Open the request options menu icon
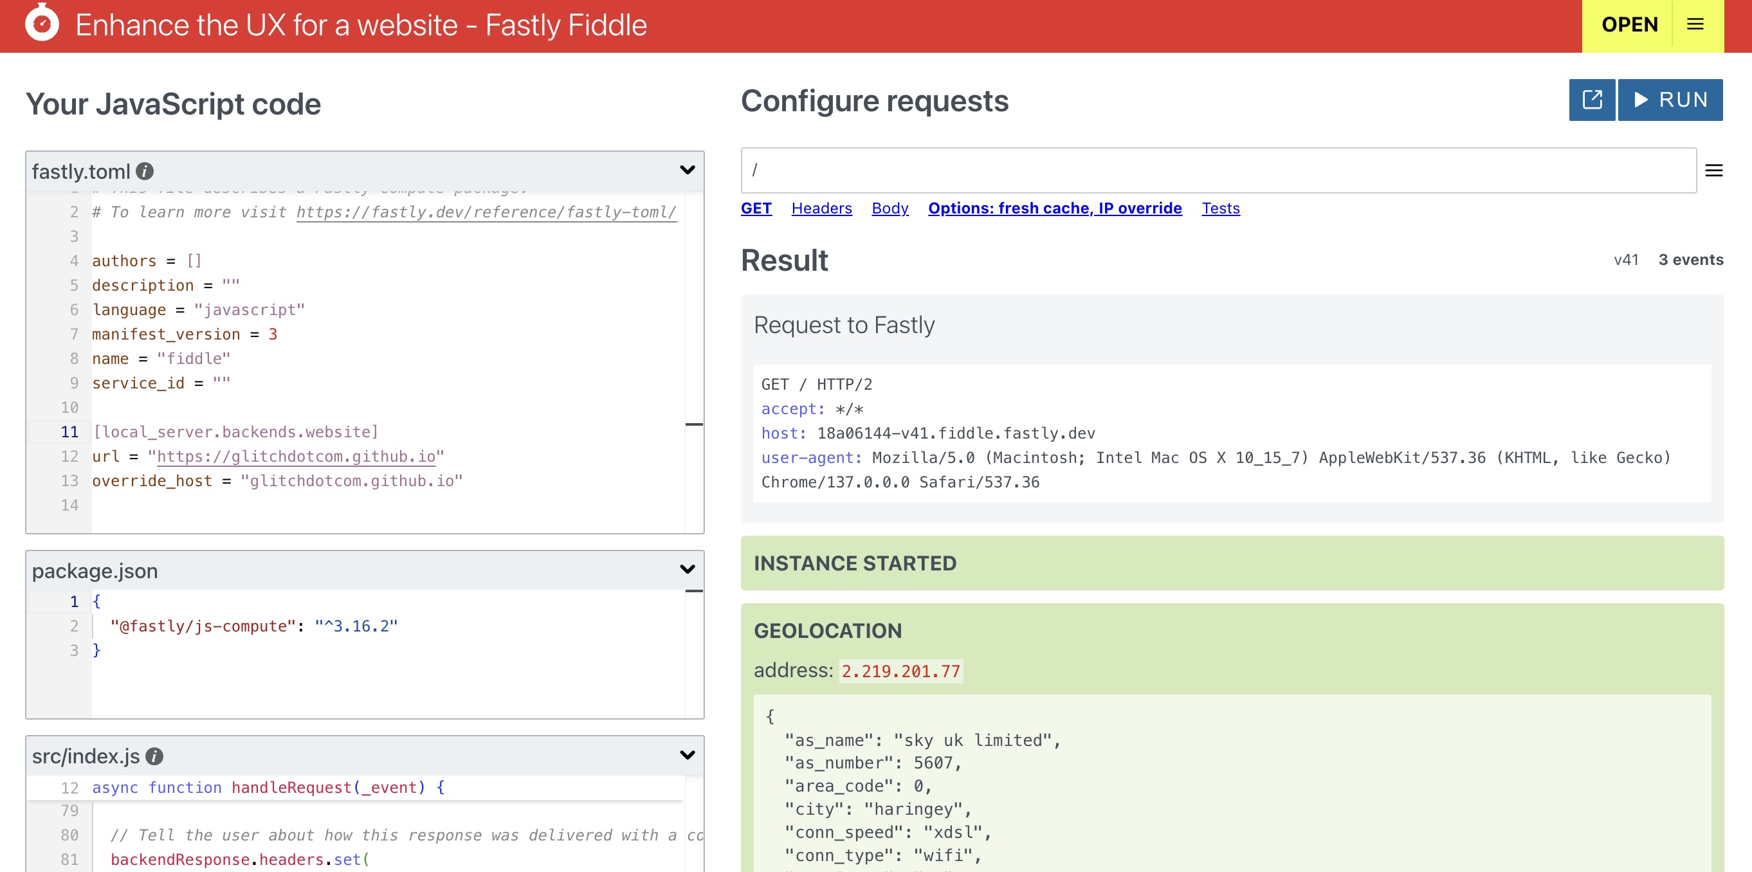This screenshot has width=1752, height=872. tap(1713, 170)
